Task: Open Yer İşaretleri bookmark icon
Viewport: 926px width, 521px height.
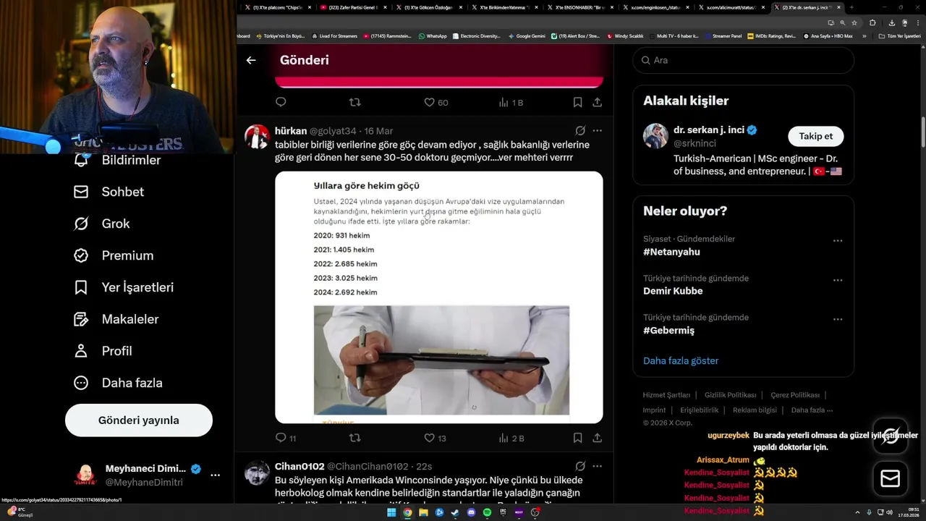Action: pyautogui.click(x=81, y=287)
